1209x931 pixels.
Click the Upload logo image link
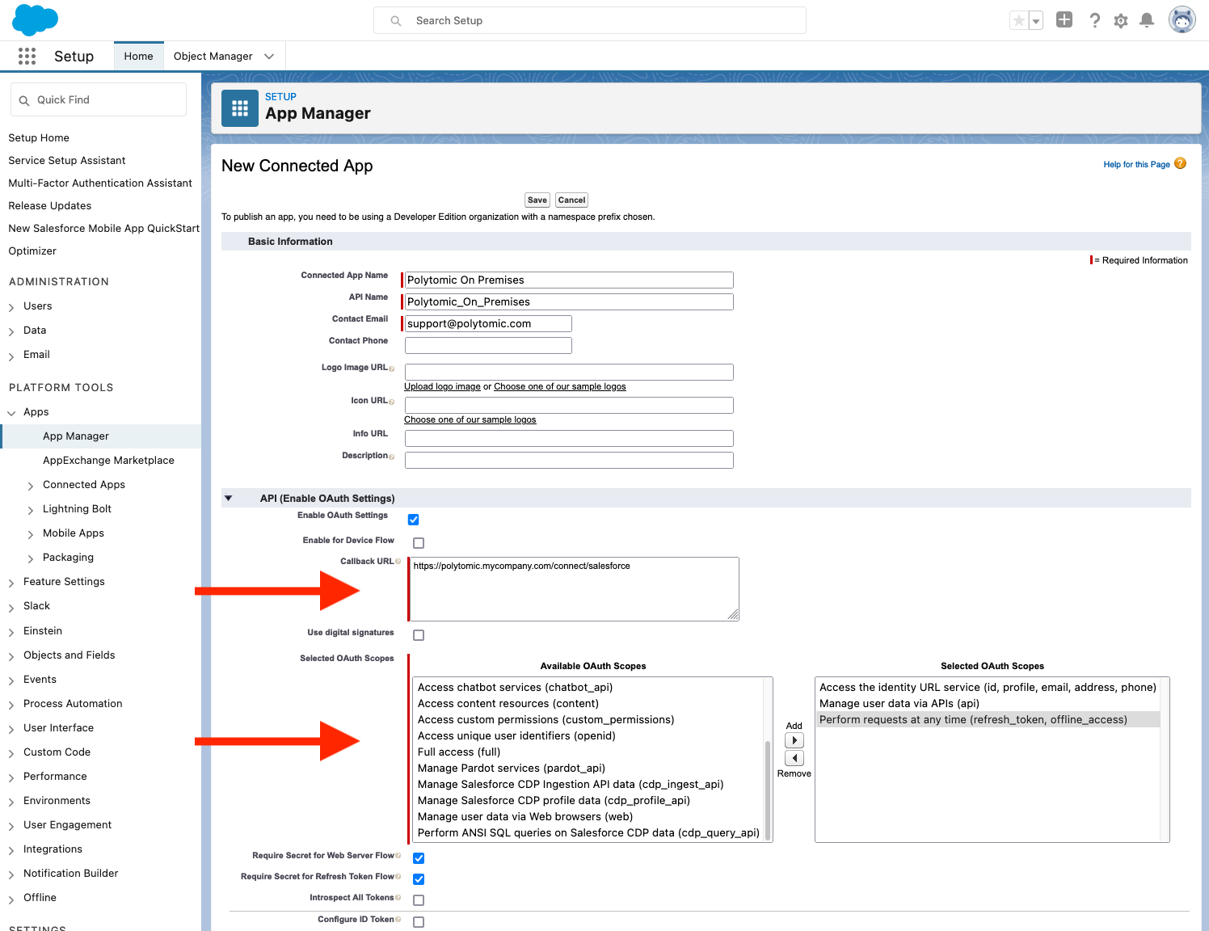pos(442,387)
